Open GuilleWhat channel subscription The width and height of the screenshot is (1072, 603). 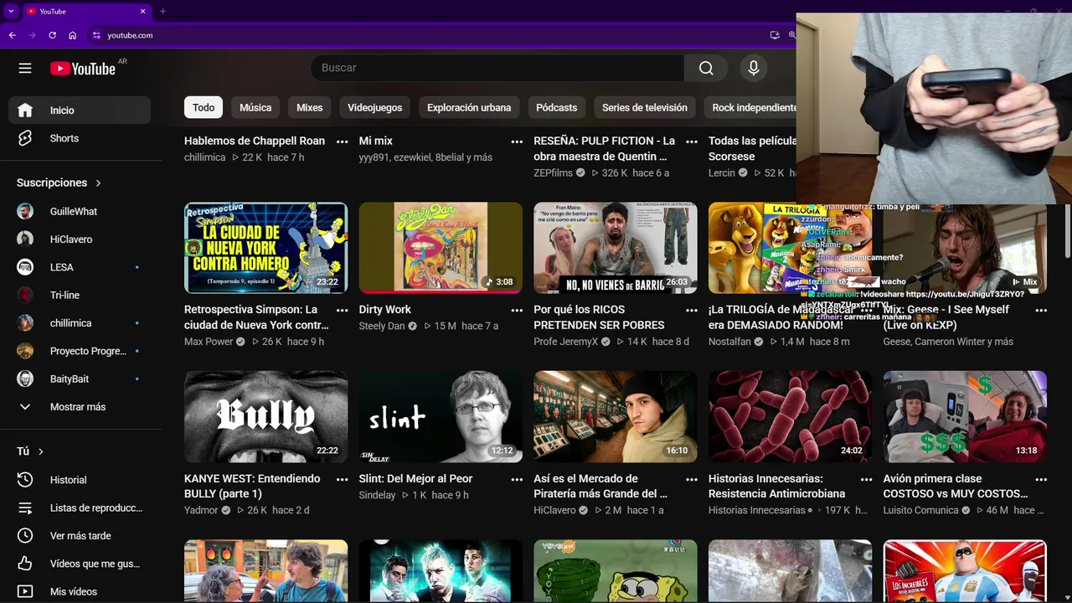[x=80, y=211]
